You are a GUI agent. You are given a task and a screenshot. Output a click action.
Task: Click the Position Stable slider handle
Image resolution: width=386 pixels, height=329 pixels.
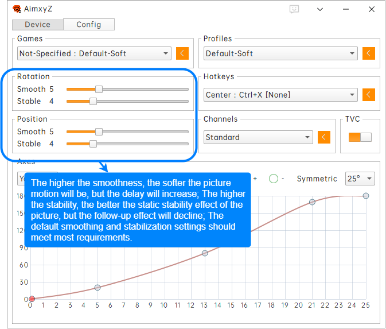point(93,144)
